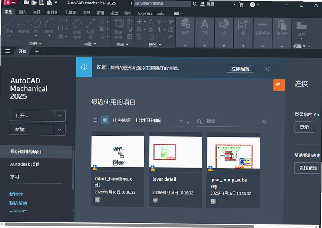Click the Open folder icon in quick access toolbar
Image resolution: width=322 pixels, height=228 pixels.
point(34,3)
